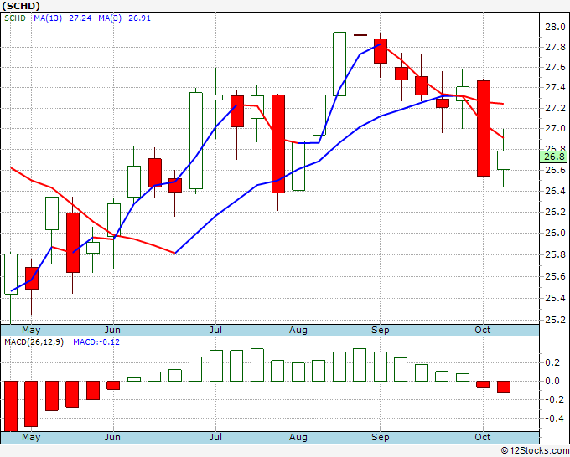Click the MA(13) value 27.24
The image size is (570, 457).
(x=80, y=18)
